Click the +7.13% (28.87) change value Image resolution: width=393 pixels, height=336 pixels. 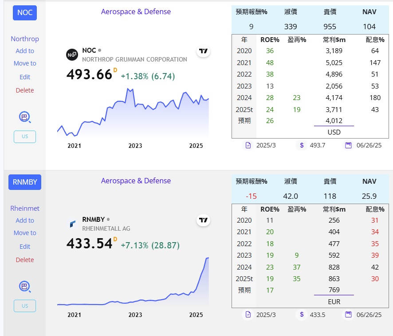pyautogui.click(x=150, y=245)
